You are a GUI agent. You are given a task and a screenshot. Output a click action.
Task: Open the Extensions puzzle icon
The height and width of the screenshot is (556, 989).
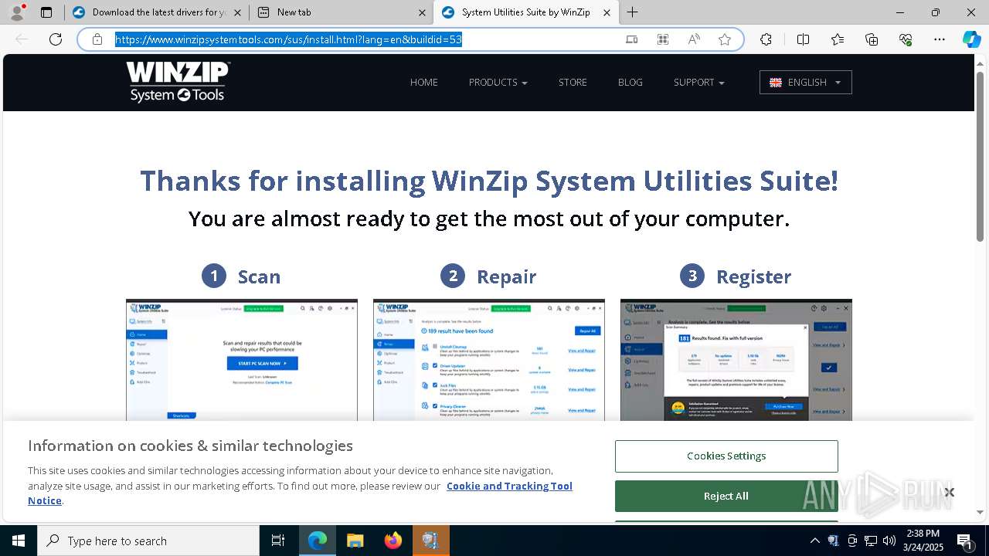pyautogui.click(x=766, y=39)
